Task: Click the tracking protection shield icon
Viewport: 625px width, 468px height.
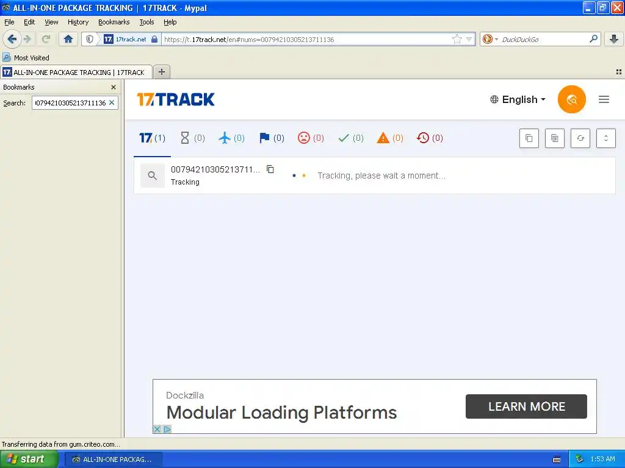Action: (90, 39)
